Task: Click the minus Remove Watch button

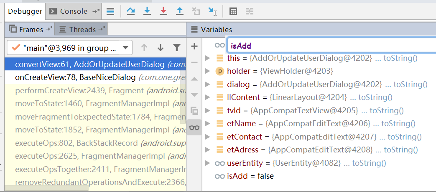Action: 194,62
